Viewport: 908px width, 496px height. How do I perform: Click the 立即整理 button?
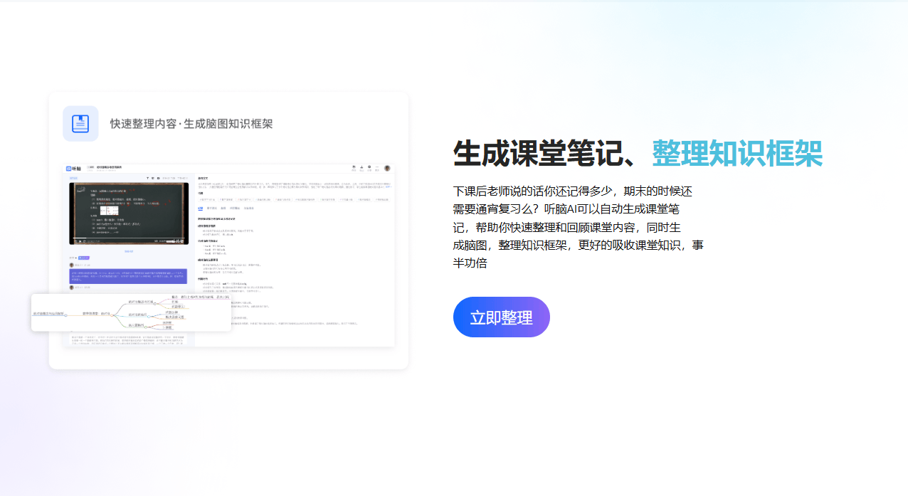pyautogui.click(x=501, y=317)
